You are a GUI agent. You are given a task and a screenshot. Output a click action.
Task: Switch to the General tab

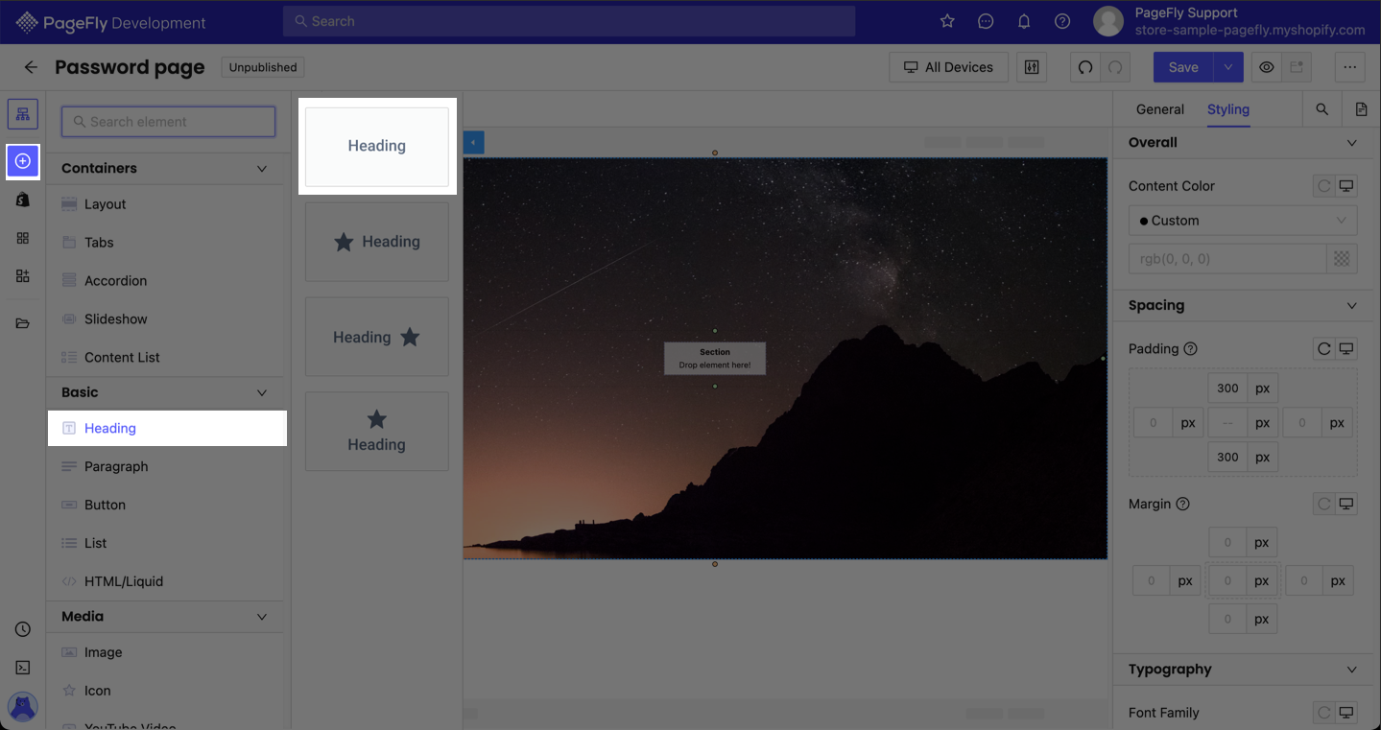pos(1159,109)
